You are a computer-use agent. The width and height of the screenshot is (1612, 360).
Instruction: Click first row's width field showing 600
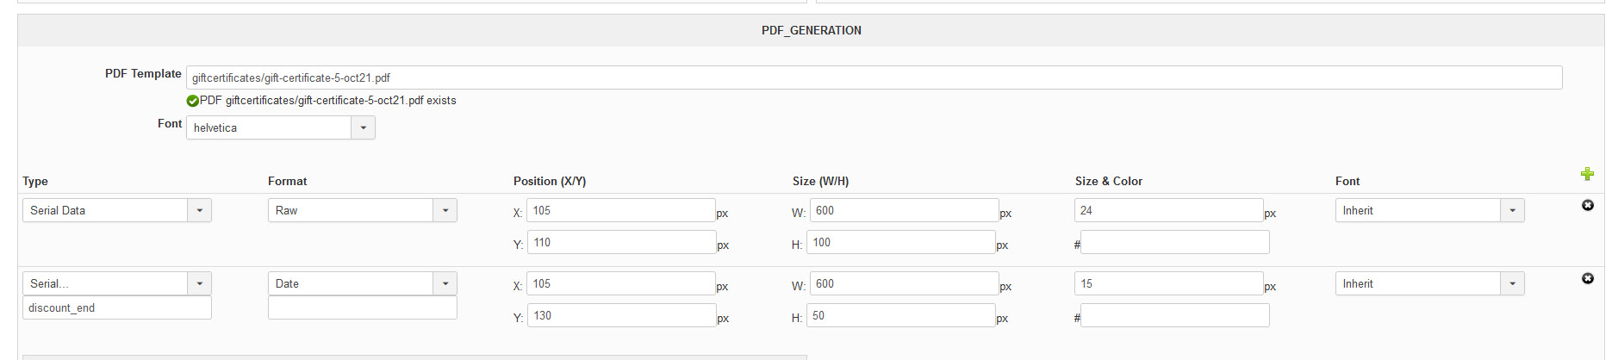click(x=904, y=210)
